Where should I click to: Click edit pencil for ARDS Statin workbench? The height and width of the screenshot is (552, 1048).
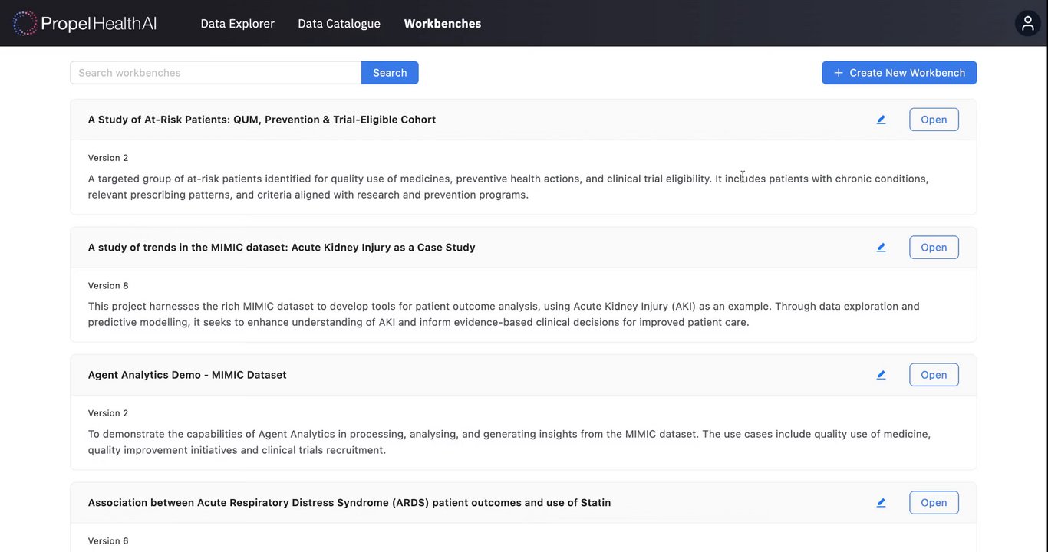pyautogui.click(x=881, y=503)
